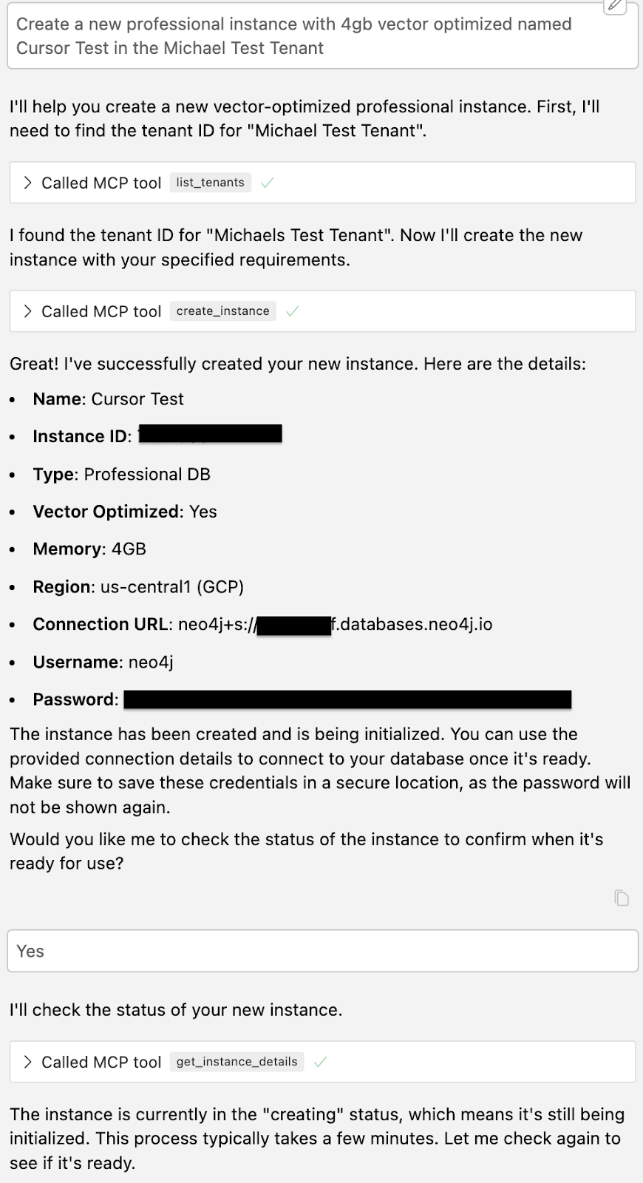Select the get_instance_details tool badge
This screenshot has width=643, height=1183.
(x=237, y=1061)
